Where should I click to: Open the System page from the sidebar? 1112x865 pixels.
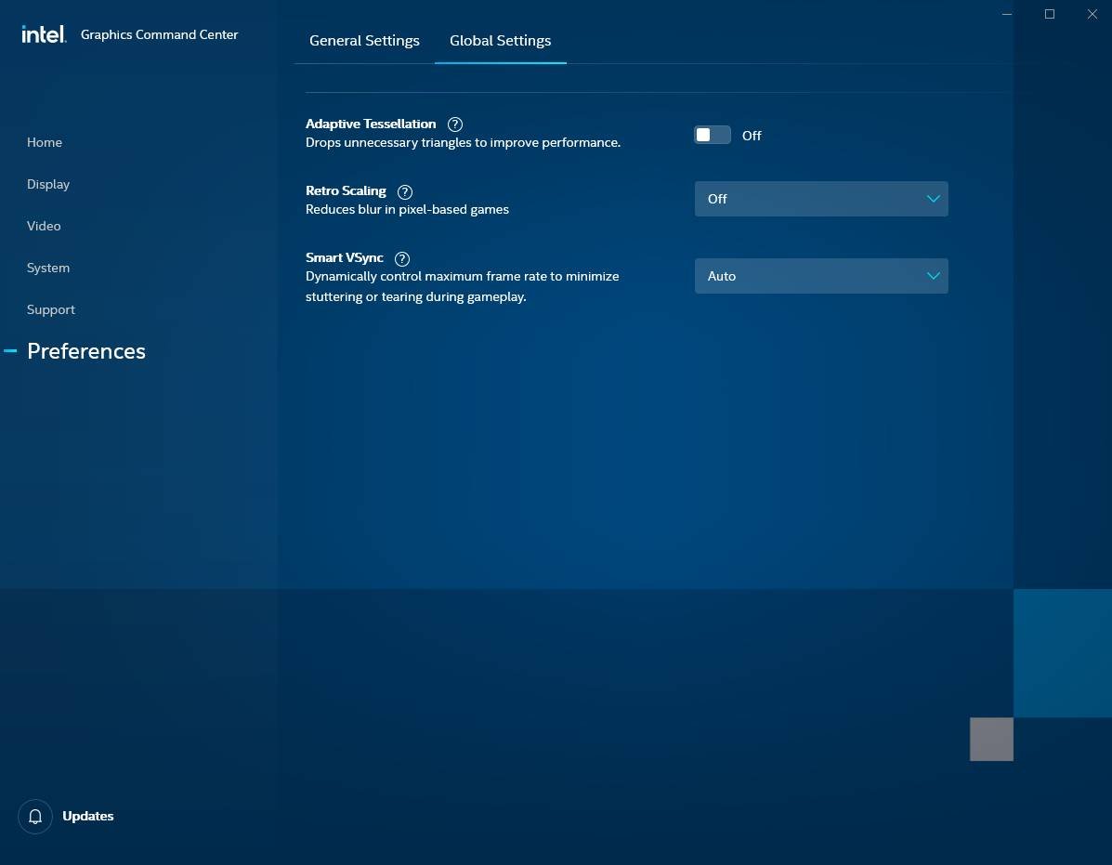click(48, 268)
